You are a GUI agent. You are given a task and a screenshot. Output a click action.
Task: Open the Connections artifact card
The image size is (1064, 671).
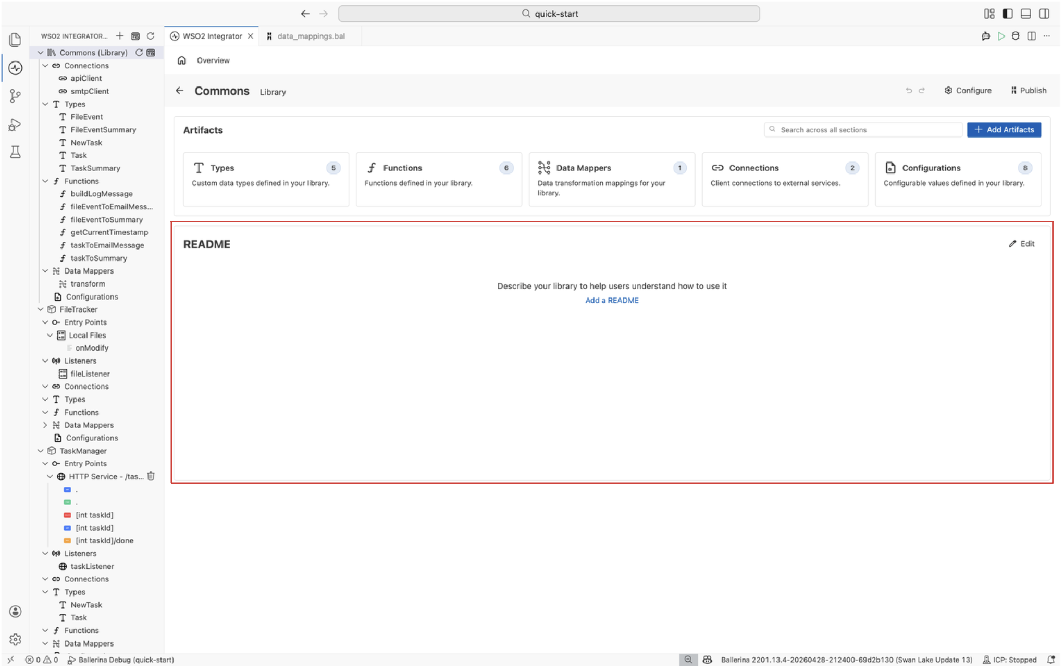point(785,179)
